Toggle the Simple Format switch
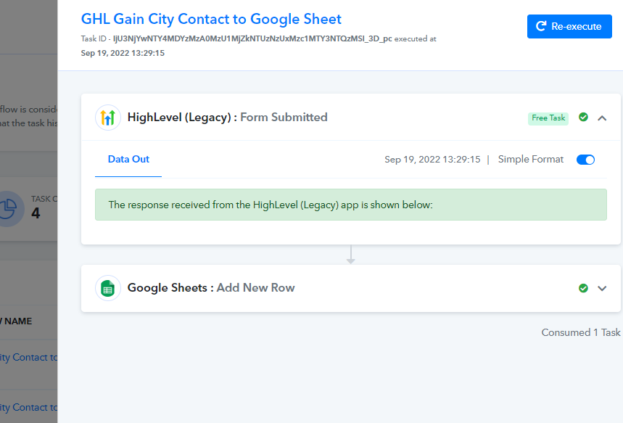Viewport: 623px width, 423px height. (x=585, y=160)
